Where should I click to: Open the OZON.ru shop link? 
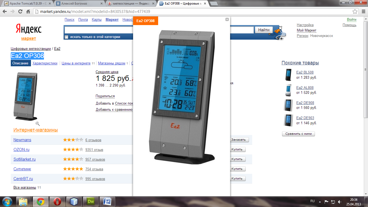22,150
